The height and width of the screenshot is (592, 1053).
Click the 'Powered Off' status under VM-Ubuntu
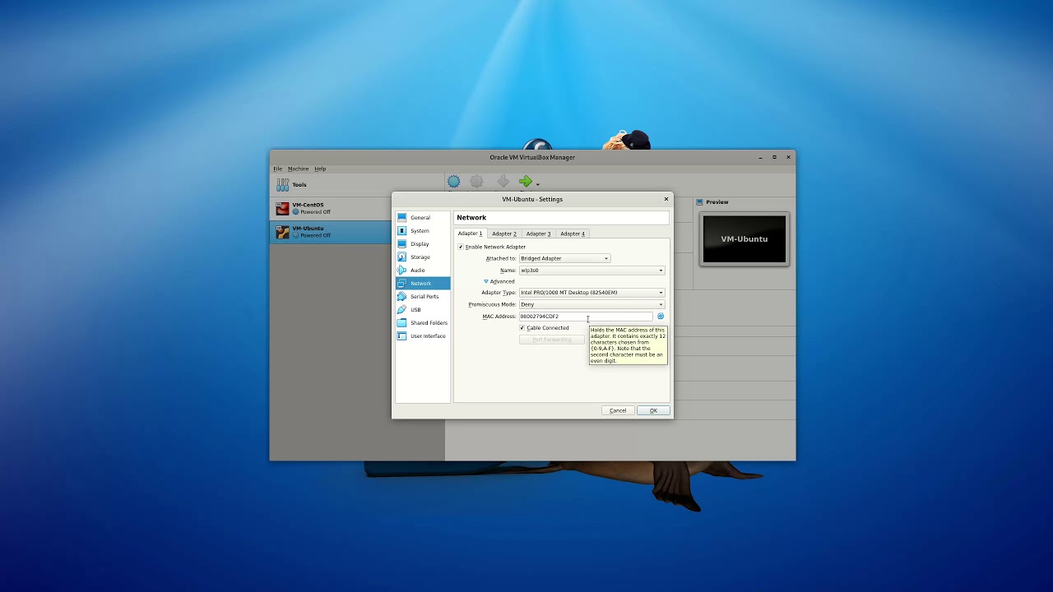(315, 235)
